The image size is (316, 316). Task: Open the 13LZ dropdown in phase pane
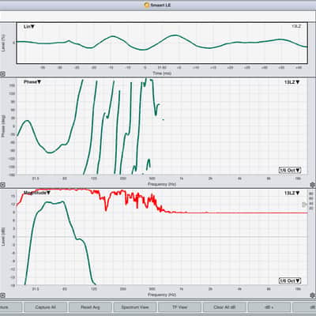(x=292, y=82)
